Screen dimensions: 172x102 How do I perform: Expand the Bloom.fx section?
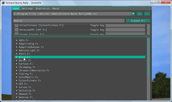(x=17, y=57)
